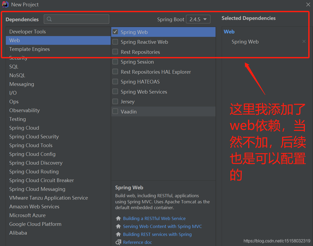The image size is (313, 246).
Task: Select the Alibaba category
Action: pyautogui.click(x=58, y=233)
